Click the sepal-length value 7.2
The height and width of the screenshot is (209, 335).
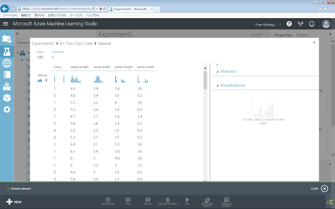(73, 102)
